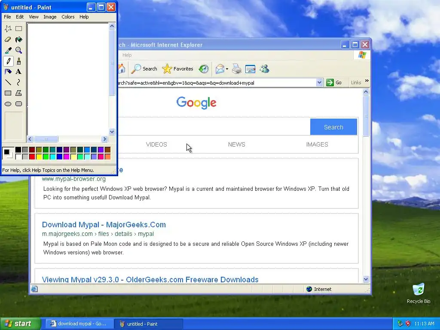Click the Messenger people icon in Internet Explorer
The width and height of the screenshot is (440, 330).
[x=264, y=69]
